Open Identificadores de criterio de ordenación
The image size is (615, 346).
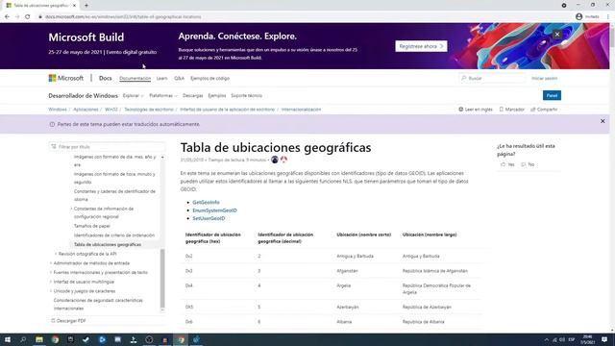pyautogui.click(x=114, y=235)
